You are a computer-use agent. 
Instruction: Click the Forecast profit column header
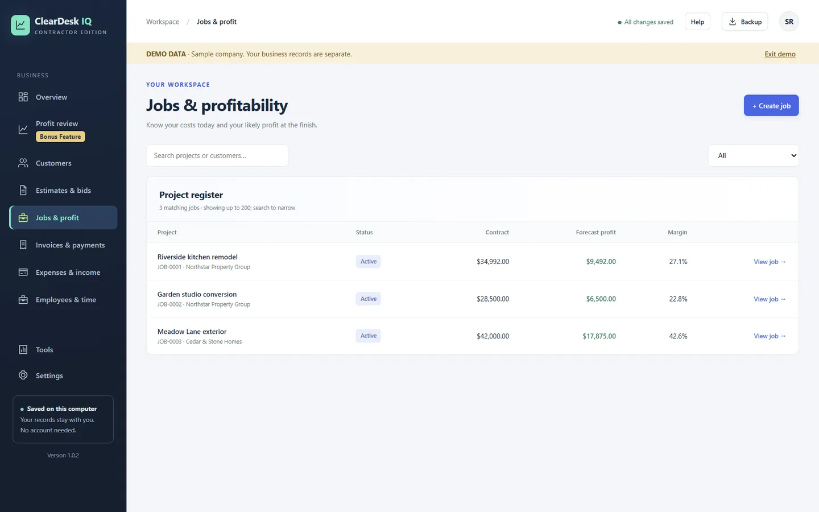[x=595, y=232]
